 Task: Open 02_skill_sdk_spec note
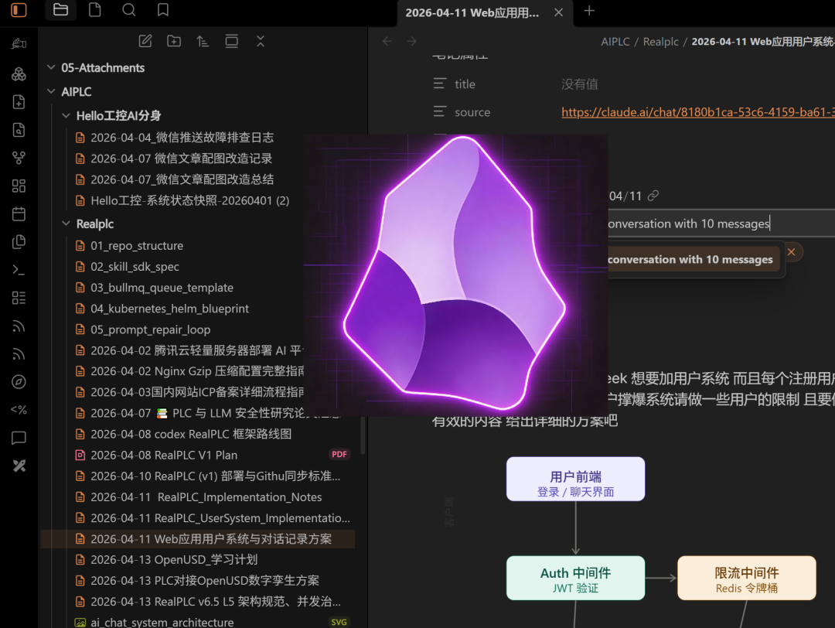point(135,267)
